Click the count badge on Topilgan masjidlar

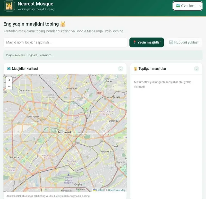click(196, 69)
